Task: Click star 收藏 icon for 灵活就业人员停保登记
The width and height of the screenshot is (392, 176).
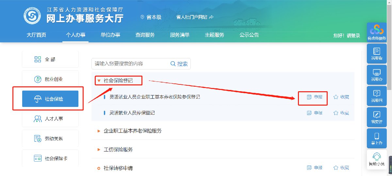Action: pos(335,113)
